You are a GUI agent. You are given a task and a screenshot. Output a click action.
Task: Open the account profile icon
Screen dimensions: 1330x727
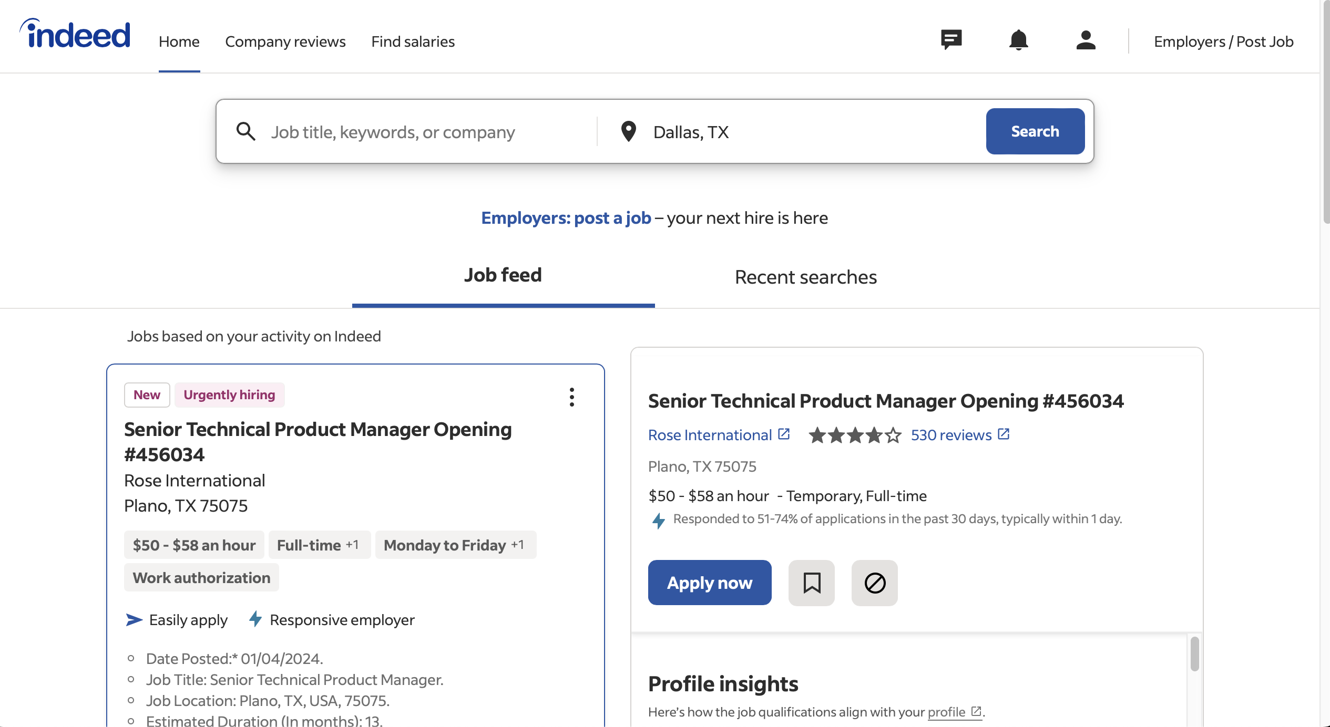pos(1086,40)
